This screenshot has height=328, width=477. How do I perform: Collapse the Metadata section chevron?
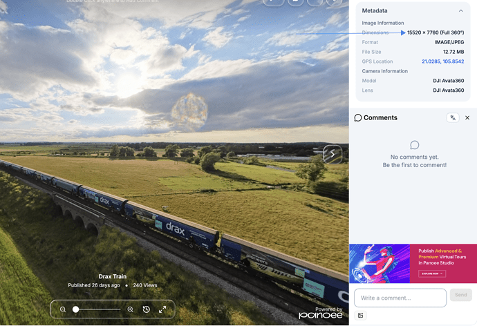point(461,10)
